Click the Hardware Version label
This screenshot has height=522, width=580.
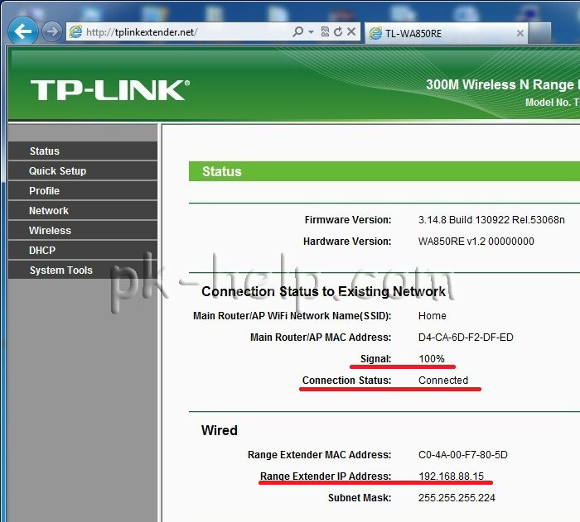pos(347,242)
